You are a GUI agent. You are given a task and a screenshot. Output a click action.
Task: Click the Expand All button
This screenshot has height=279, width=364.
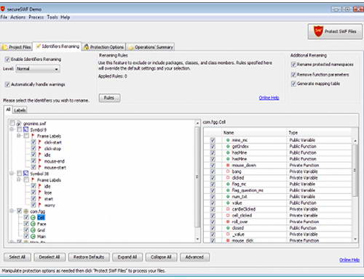pyautogui.click(x=127, y=257)
